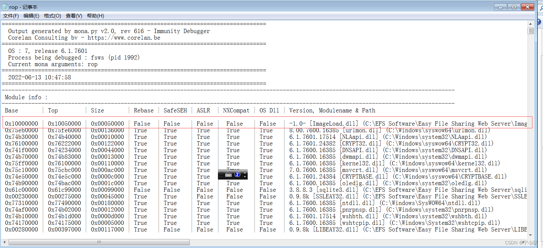Click size value 0x00117000

(x=107, y=229)
